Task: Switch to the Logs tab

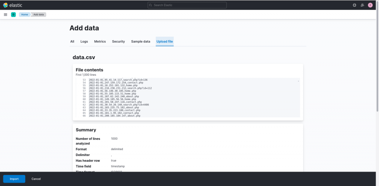Action: point(84,41)
